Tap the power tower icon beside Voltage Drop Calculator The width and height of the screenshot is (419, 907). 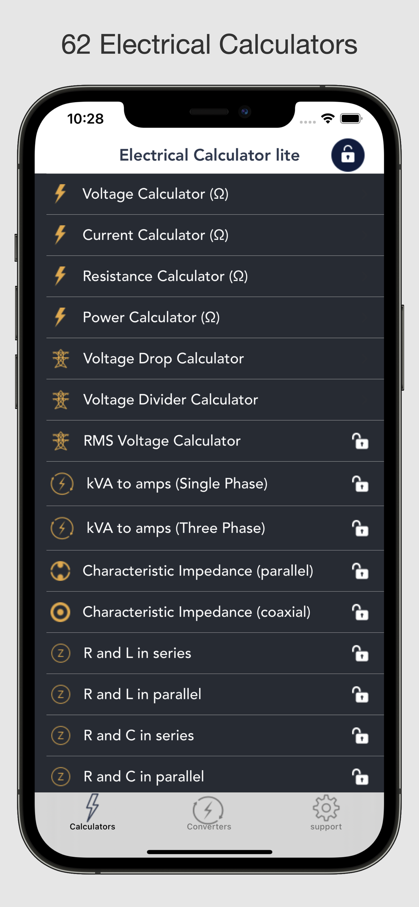61,358
